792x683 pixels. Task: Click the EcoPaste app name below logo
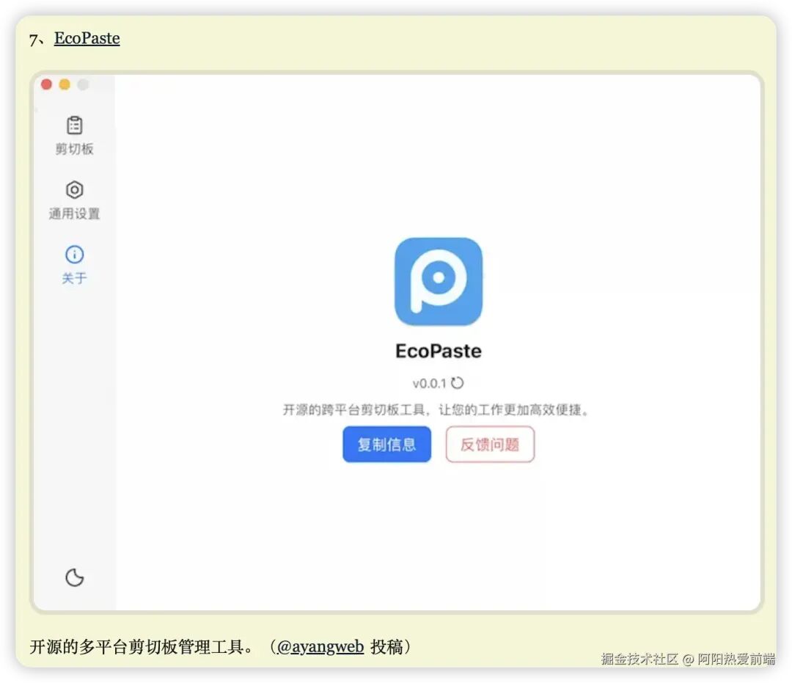coord(439,351)
